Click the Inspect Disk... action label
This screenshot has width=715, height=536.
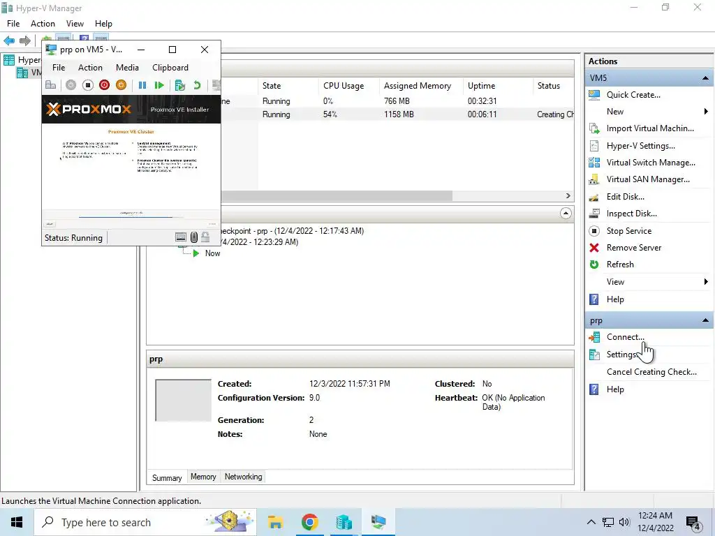point(631,214)
